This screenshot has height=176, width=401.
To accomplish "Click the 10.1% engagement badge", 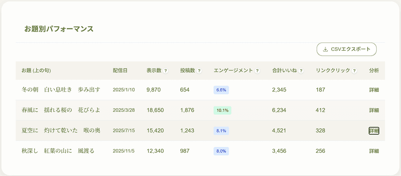I will [222, 110].
